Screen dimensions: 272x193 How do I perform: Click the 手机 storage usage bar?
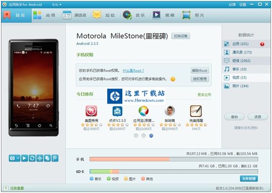pyautogui.click(x=174, y=159)
